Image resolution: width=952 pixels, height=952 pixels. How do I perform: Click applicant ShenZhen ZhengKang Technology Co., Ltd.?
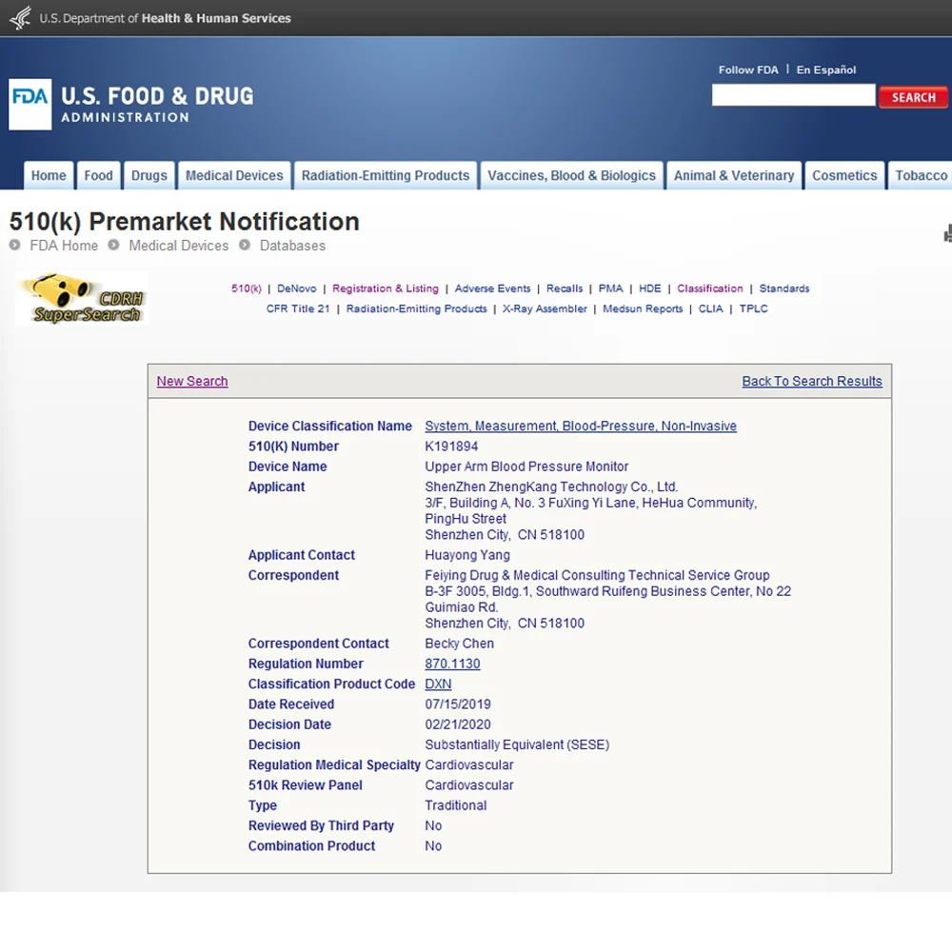pyautogui.click(x=551, y=486)
